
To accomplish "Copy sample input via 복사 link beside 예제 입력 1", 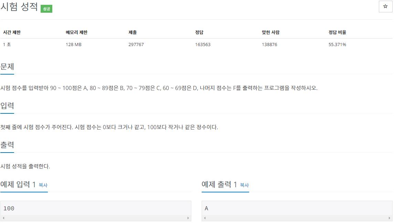I will click(43, 185).
